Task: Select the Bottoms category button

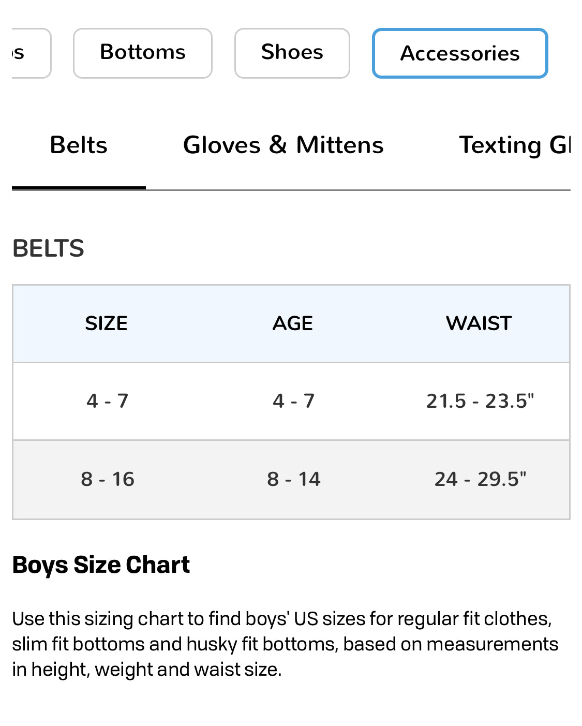Action: coord(142,53)
